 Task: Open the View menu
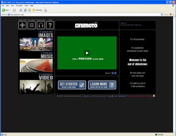(x=12, y=6)
